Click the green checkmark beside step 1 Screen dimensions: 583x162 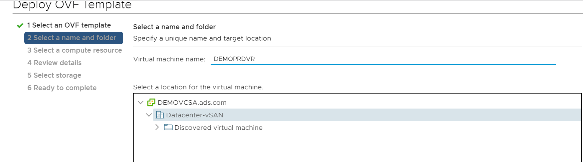click(x=20, y=25)
